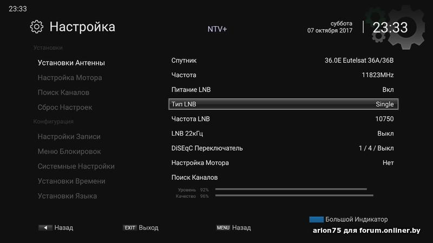Start Поиск Каналов in antenna settings
The image size is (433, 243).
pos(195,177)
